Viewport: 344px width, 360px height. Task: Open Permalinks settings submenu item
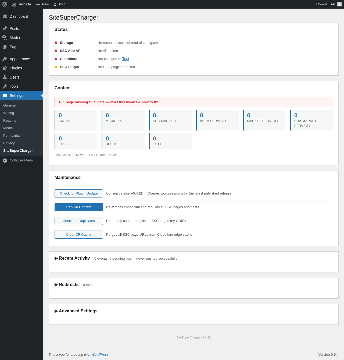pos(12,136)
